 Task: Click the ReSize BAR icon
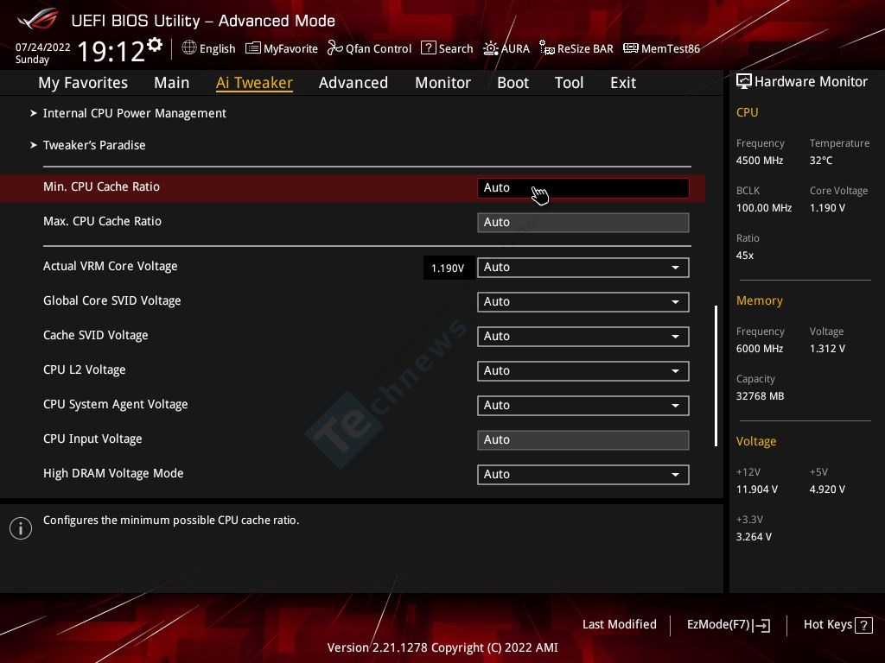pos(546,48)
